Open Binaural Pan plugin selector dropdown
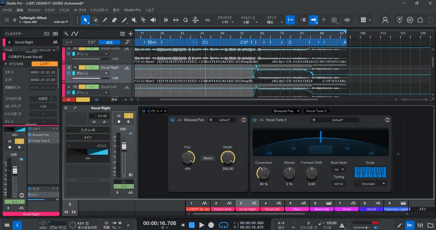The image size is (436, 230). tap(287, 111)
